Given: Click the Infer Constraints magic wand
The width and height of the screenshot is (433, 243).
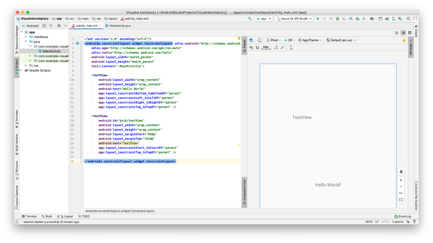Looking at the screenshot, I should tap(283, 47).
